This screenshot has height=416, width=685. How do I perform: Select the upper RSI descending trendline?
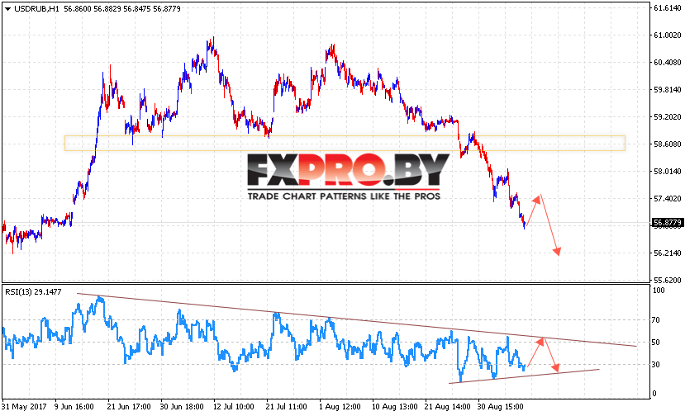point(356,319)
